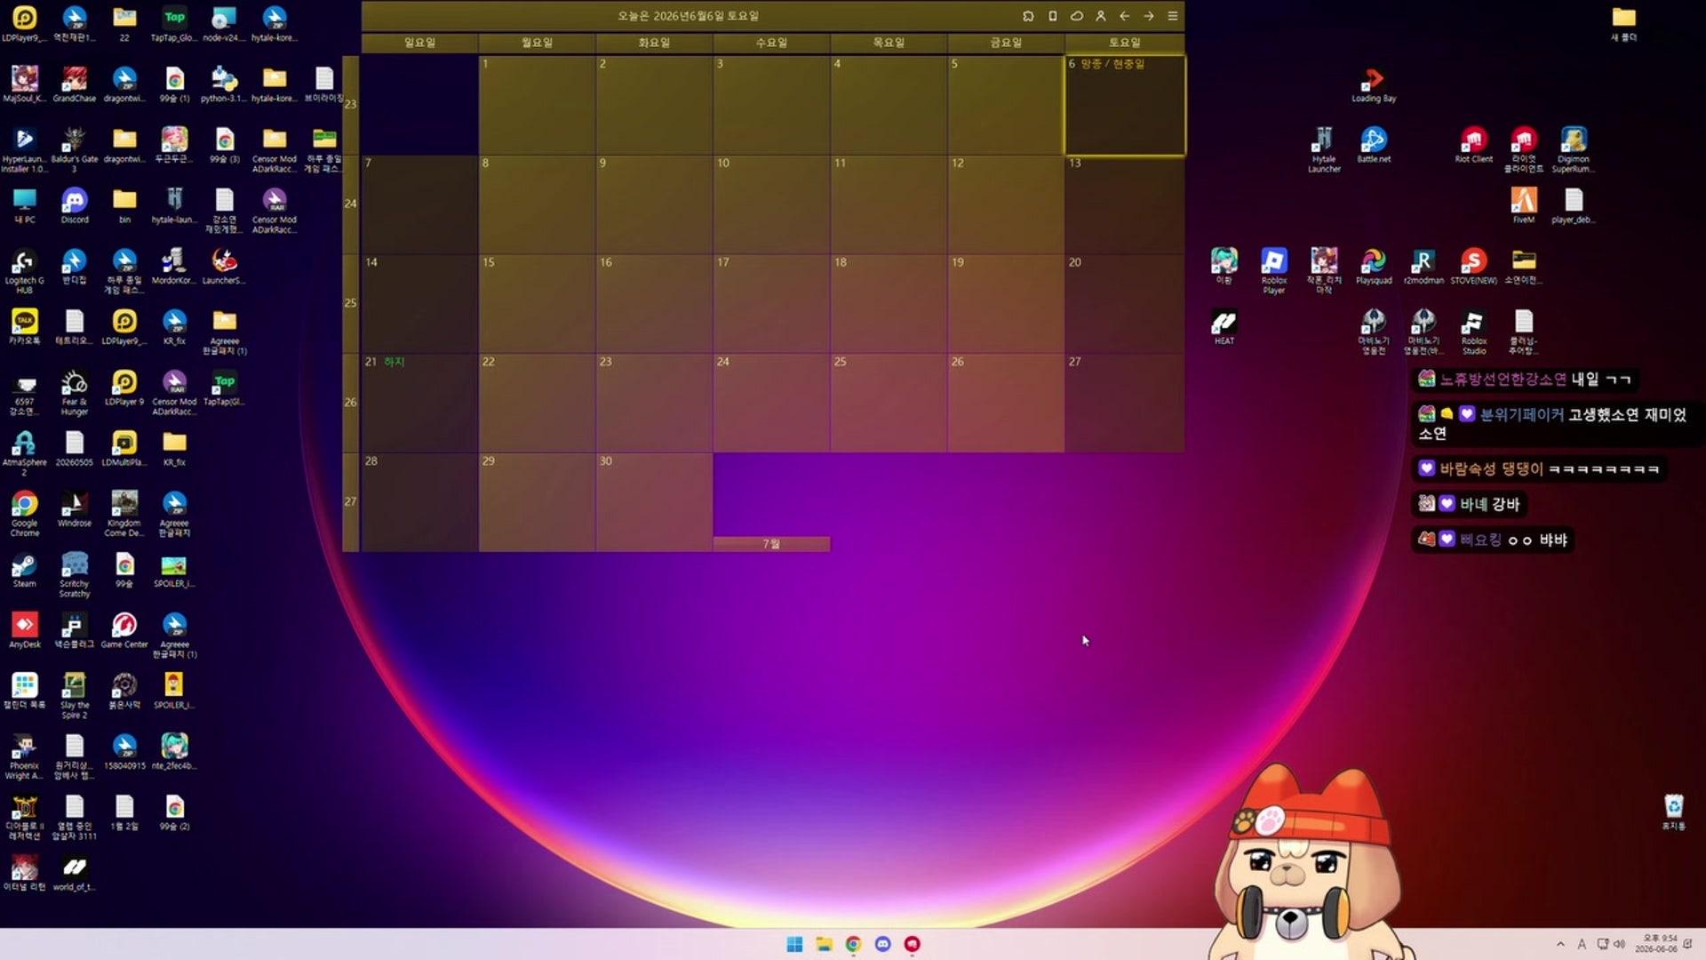Image resolution: width=1706 pixels, height=960 pixels.
Task: Open the folder named 22
Action: click(124, 24)
